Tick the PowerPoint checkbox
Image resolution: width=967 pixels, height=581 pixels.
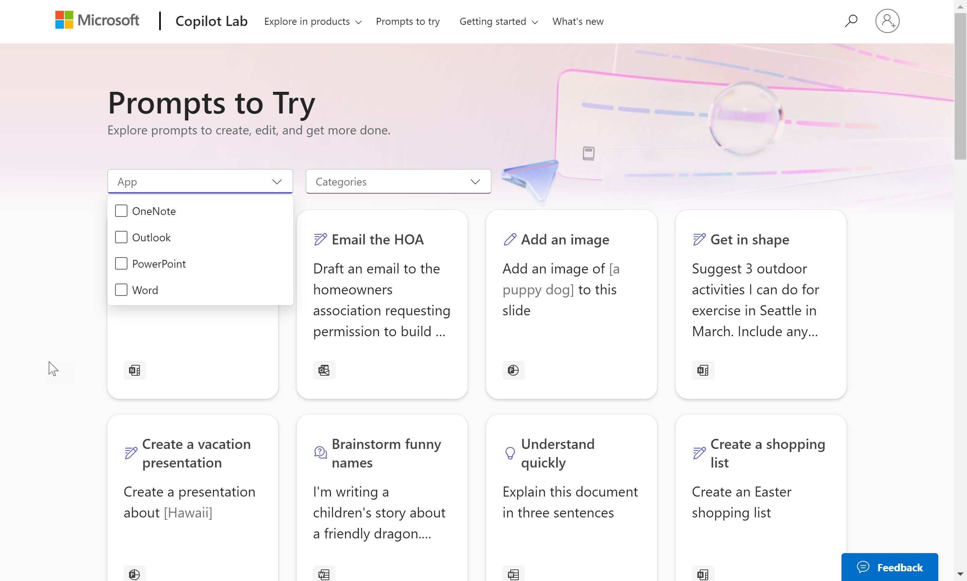click(x=121, y=263)
